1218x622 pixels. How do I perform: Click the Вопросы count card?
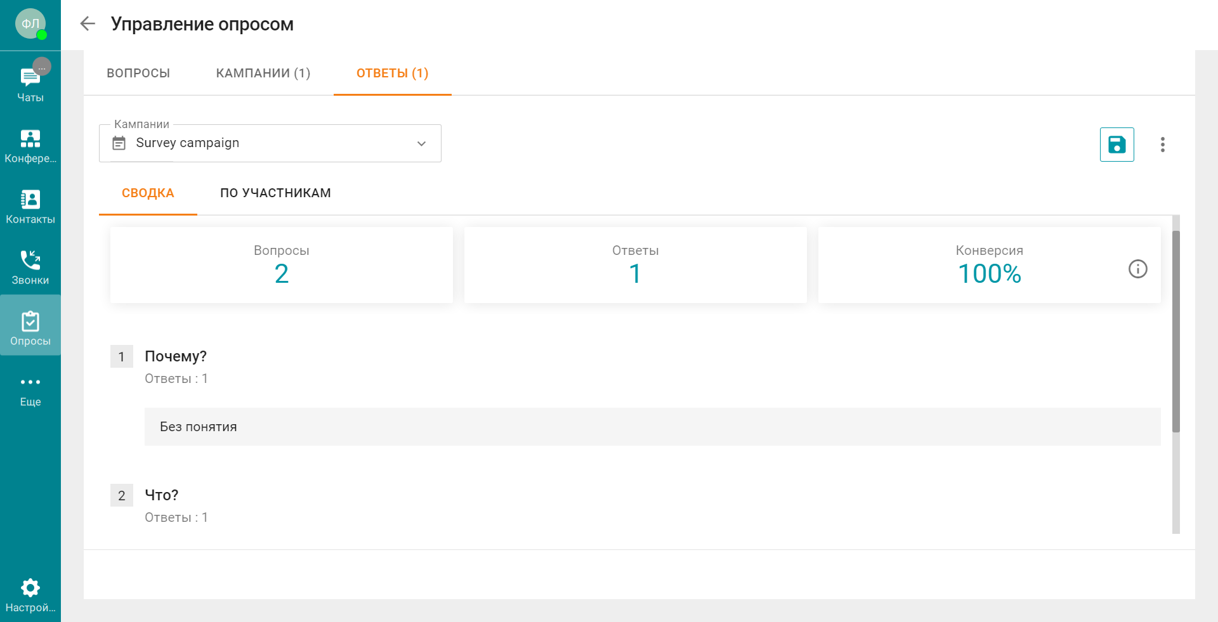click(x=282, y=265)
